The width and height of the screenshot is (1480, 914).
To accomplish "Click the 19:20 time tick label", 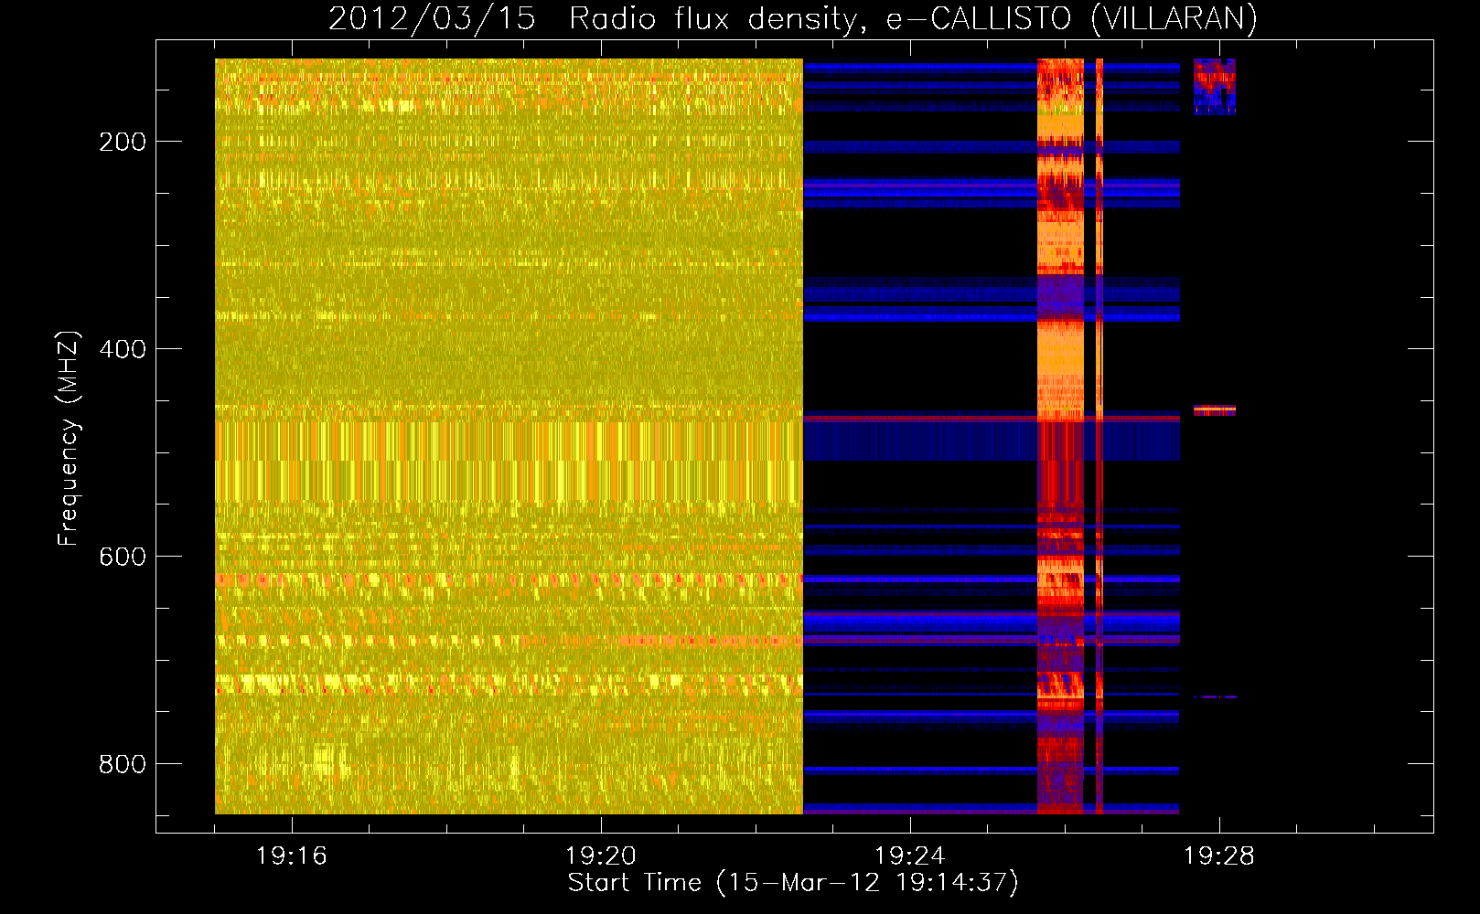I will (x=601, y=856).
